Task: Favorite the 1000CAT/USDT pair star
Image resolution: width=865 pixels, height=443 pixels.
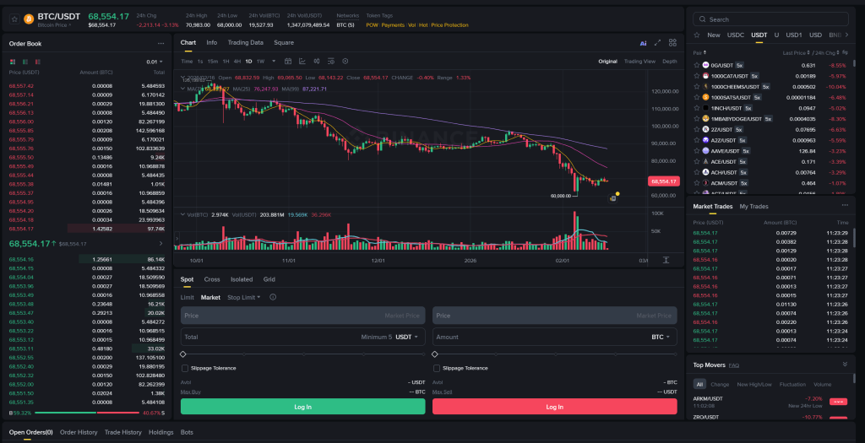Action: point(697,76)
